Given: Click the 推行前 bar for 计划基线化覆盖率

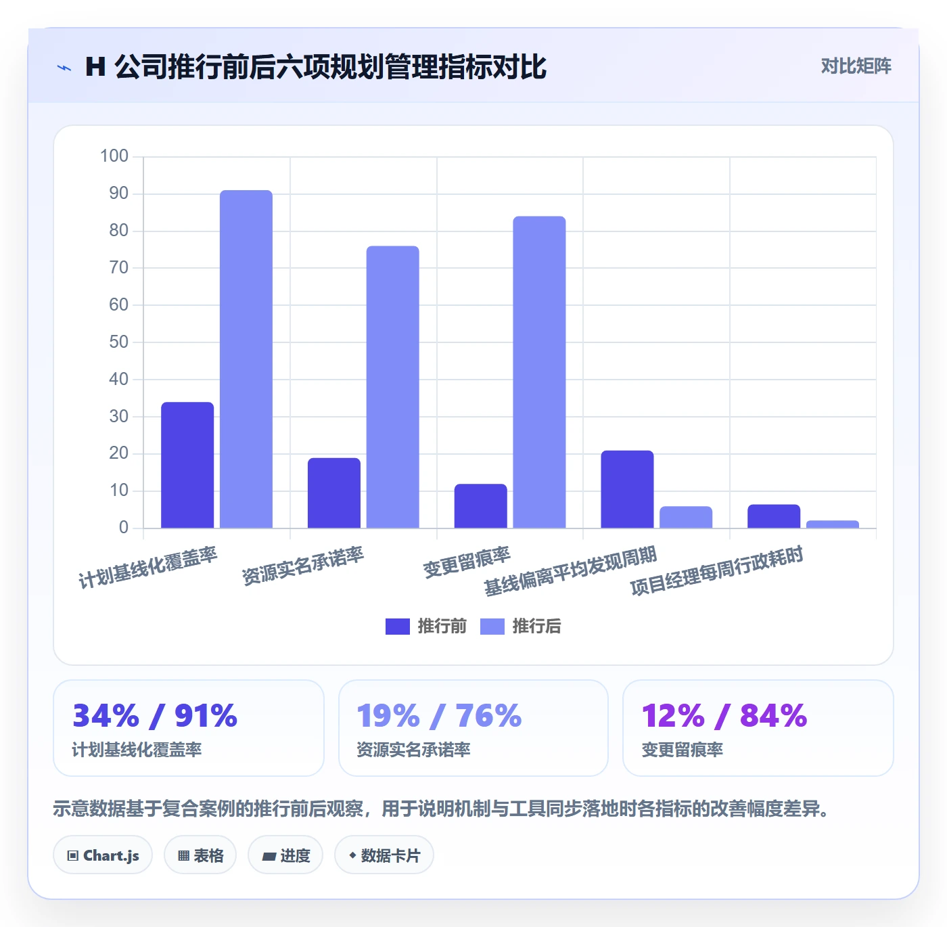Looking at the screenshot, I should (187, 465).
